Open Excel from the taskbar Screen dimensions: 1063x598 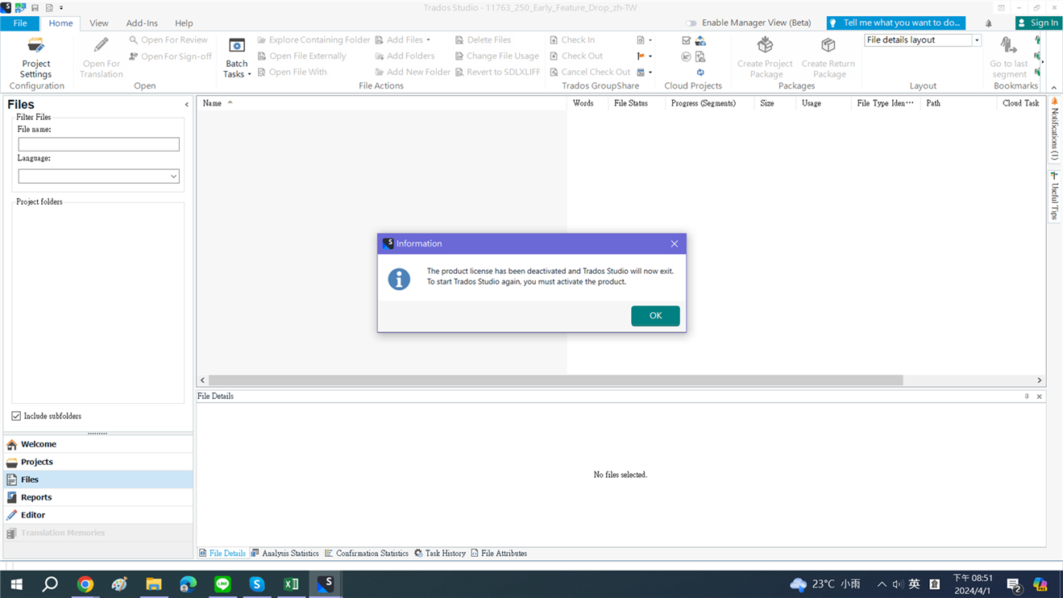[291, 584]
